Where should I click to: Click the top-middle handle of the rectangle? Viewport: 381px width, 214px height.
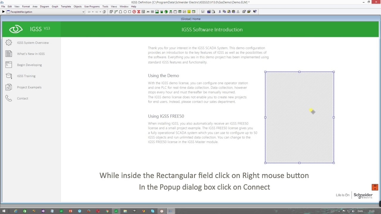click(299, 72)
